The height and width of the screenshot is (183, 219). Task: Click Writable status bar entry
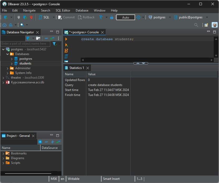(74, 179)
